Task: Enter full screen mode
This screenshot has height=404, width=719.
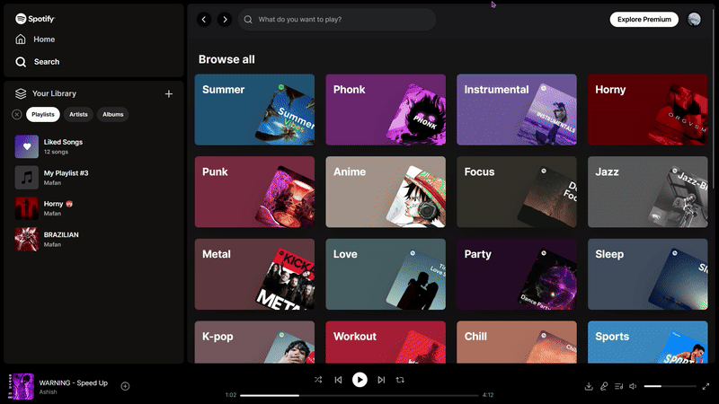Action: click(706, 387)
